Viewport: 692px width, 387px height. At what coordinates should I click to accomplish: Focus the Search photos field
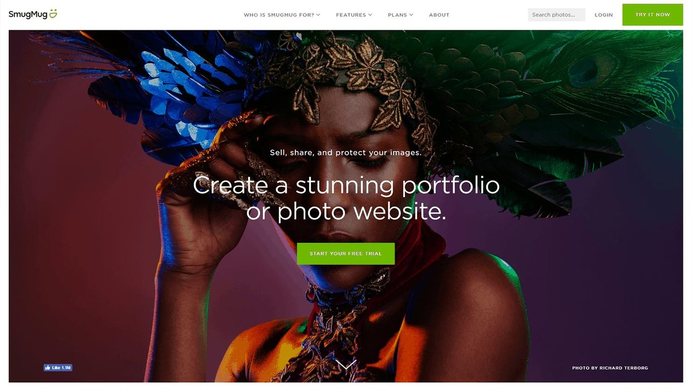pyautogui.click(x=556, y=15)
